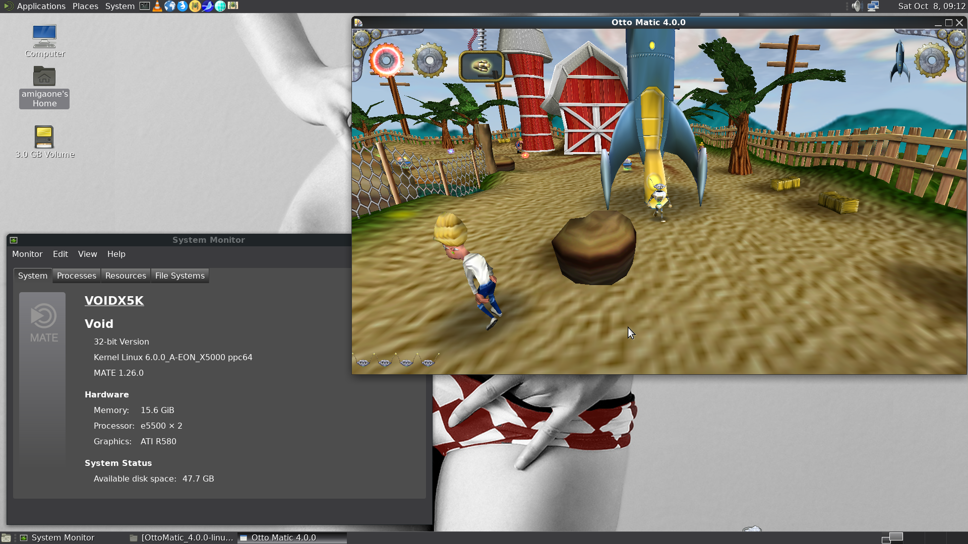
Task: Click the MATE menu logo in top panel
Action: 8,6
